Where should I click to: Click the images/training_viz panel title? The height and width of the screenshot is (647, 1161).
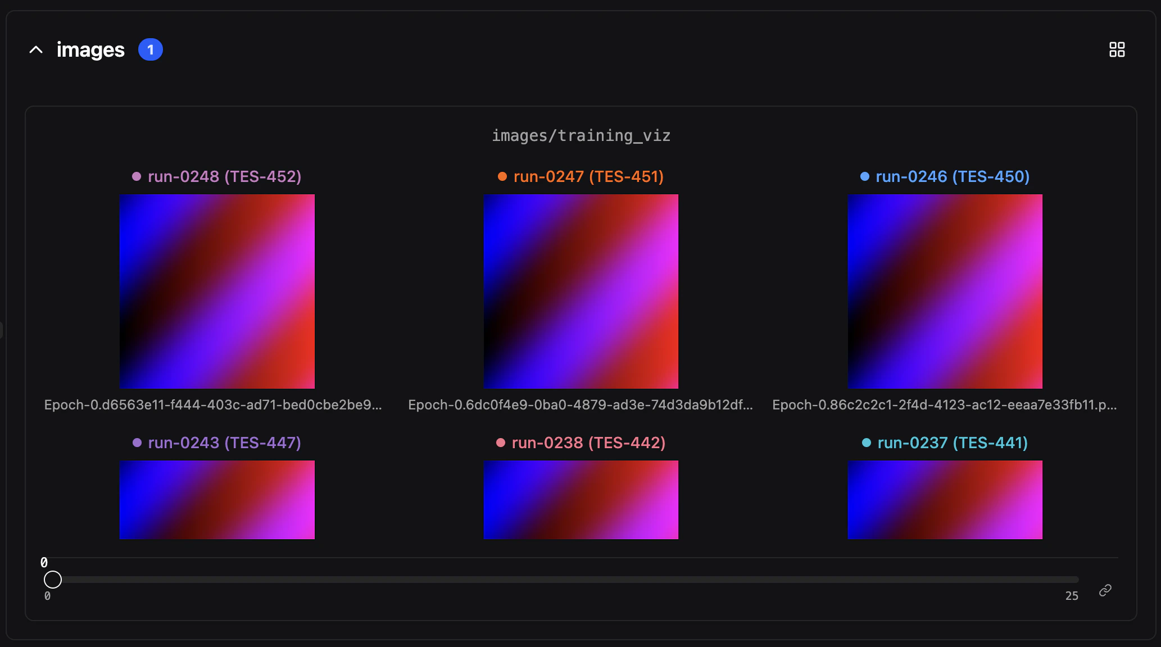coord(581,135)
